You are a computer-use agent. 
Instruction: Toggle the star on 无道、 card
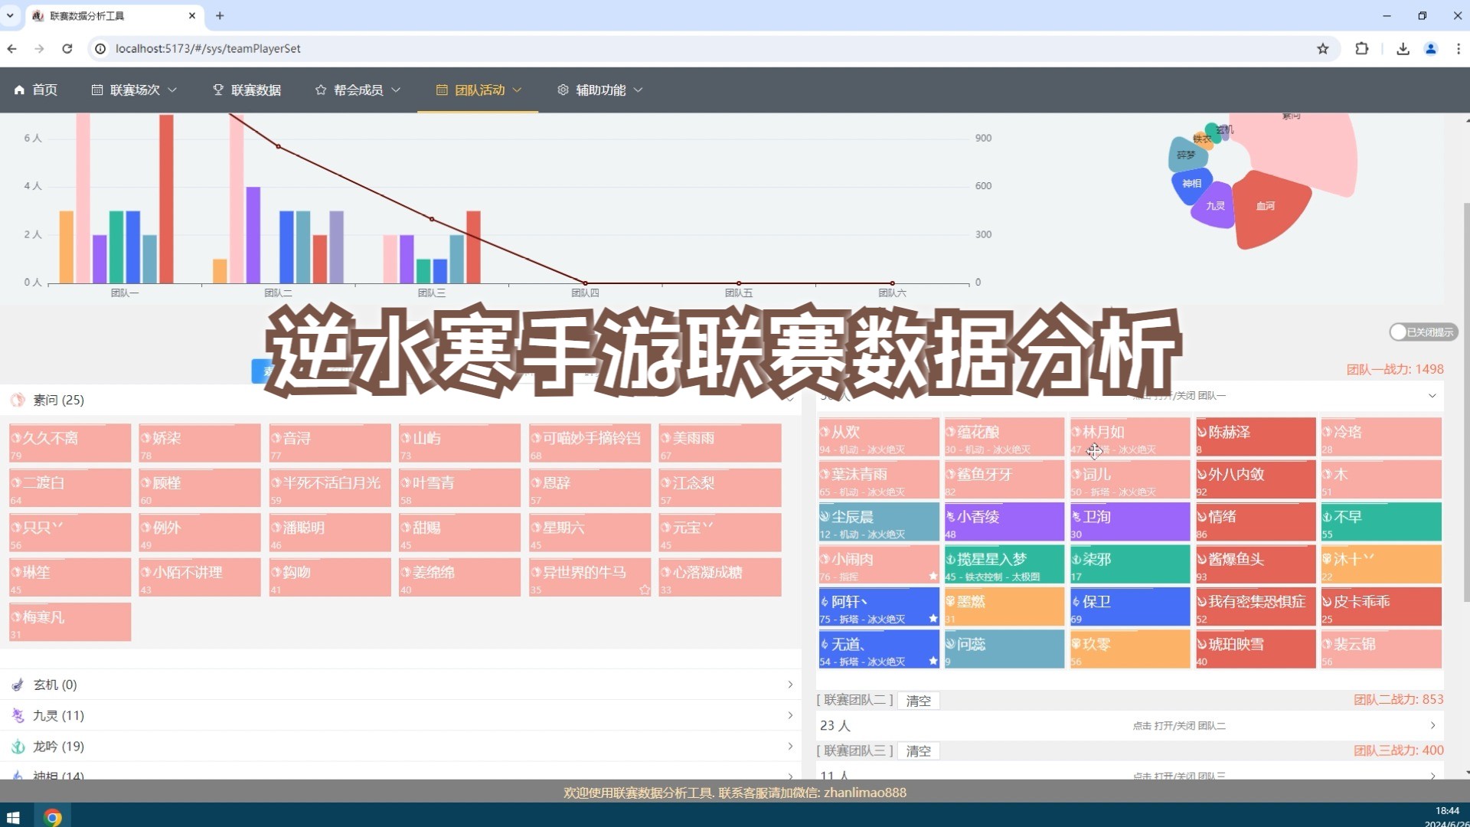[933, 661]
